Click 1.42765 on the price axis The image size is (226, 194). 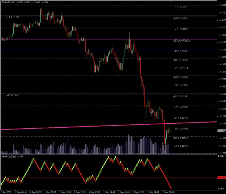tap(222, 79)
